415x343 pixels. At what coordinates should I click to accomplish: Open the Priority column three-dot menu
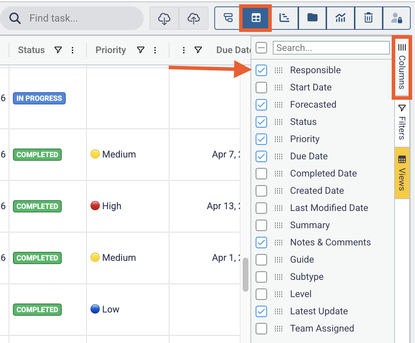[x=155, y=50]
